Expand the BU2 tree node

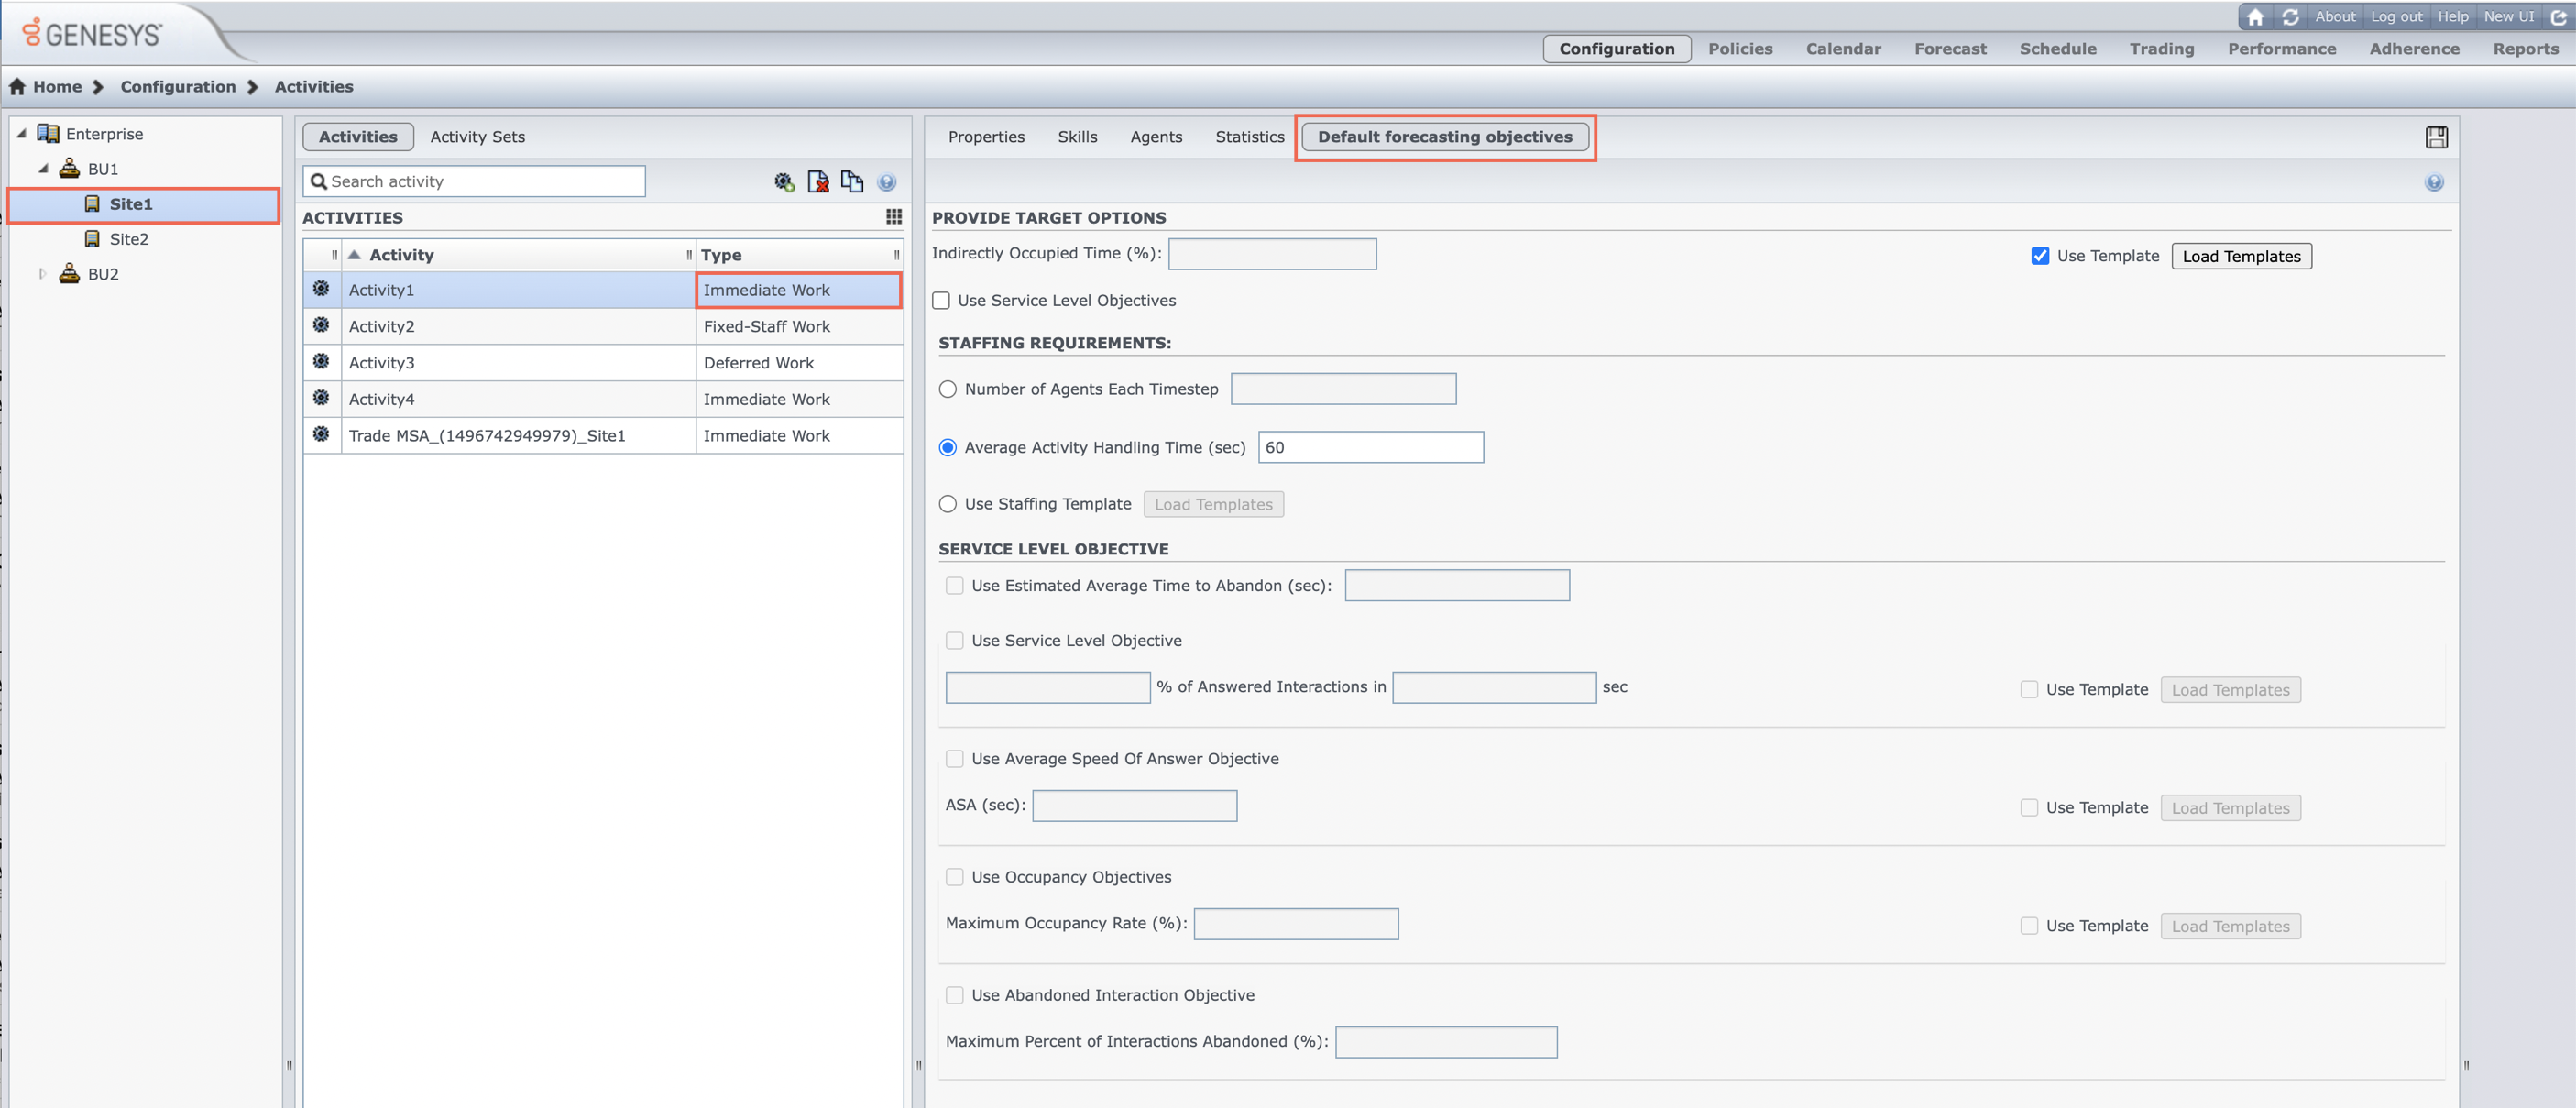pyautogui.click(x=42, y=273)
